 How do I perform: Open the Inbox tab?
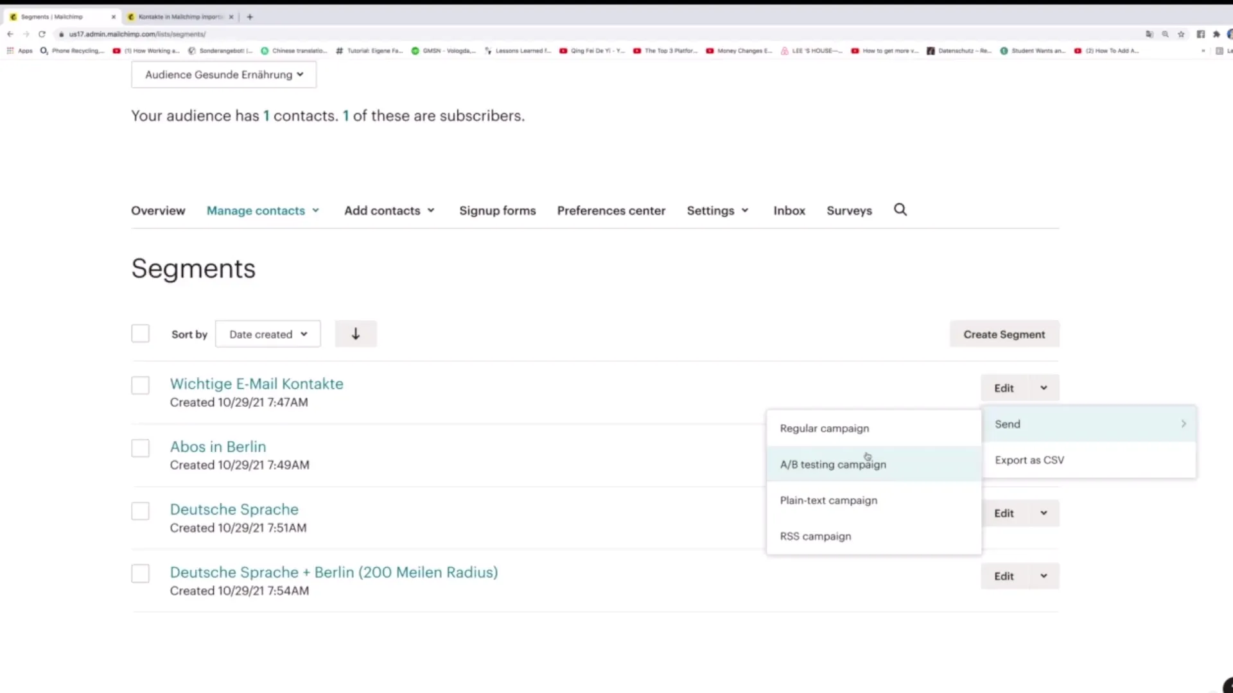pyautogui.click(x=789, y=210)
